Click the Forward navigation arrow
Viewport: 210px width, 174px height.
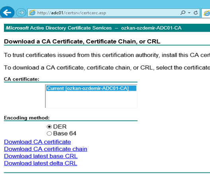(21, 13)
